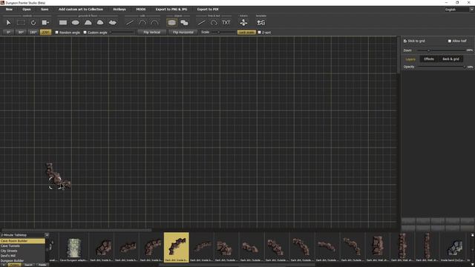Select the Cave Room Builder collection
This screenshot has height=267, width=475.
(22, 241)
